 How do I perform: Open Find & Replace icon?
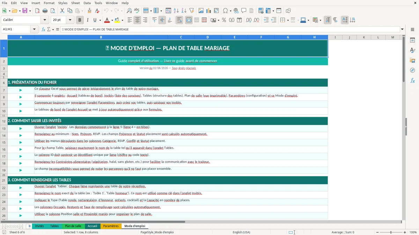click(x=129, y=11)
